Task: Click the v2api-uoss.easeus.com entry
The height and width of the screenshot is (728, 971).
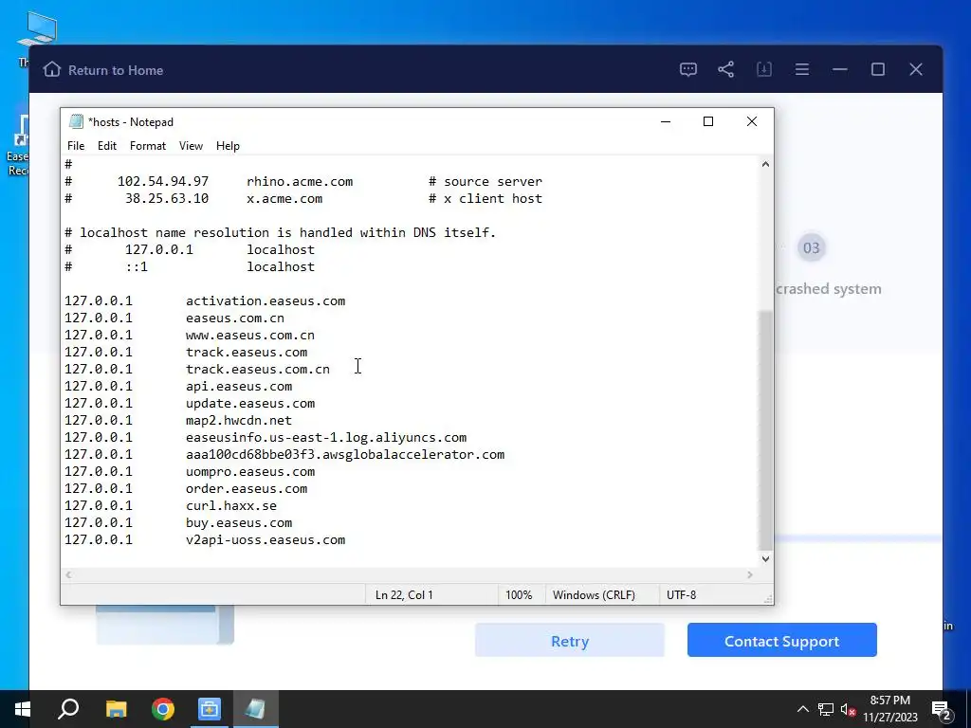Action: coord(266,539)
